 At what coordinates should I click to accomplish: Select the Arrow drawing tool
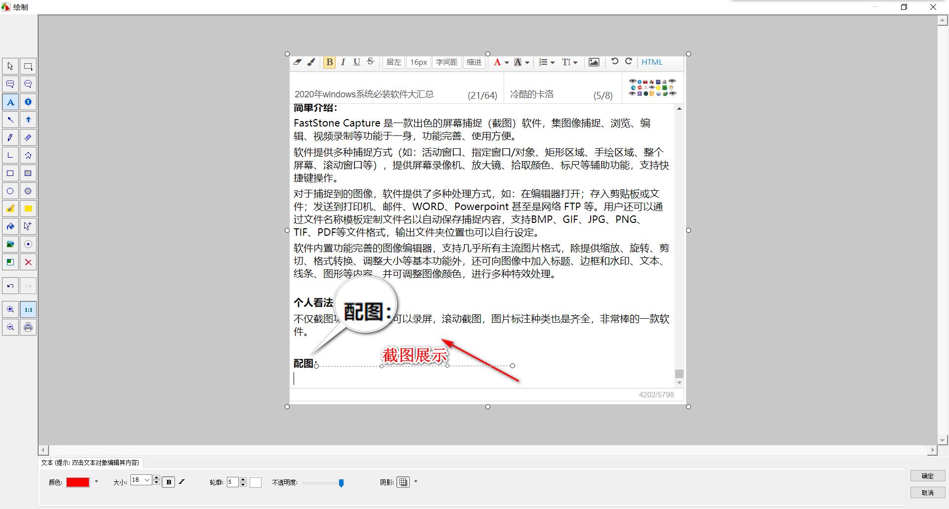pyautogui.click(x=10, y=120)
